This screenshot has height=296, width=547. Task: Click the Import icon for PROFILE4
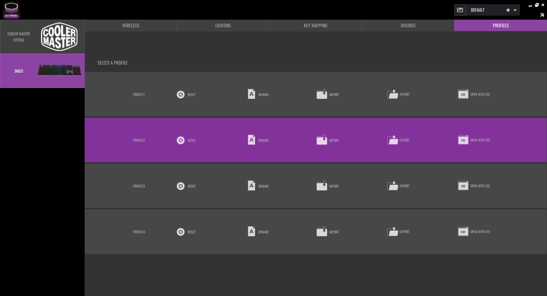[x=322, y=232]
